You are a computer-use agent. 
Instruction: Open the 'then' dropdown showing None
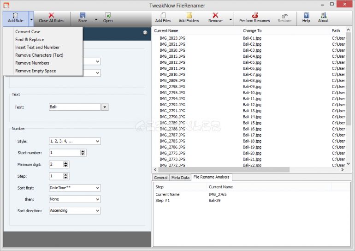coord(75,199)
